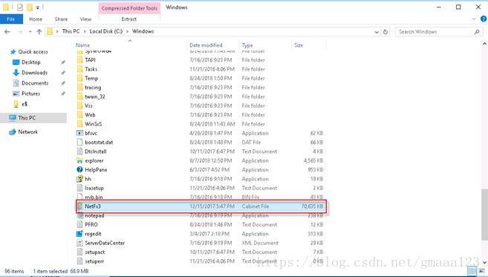Image resolution: width=488 pixels, height=277 pixels.
Task: Select the notepad file name
Action: pos(94,215)
